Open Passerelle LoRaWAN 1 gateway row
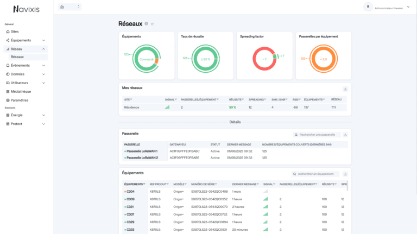The width and height of the screenshot is (417, 234). click(x=141, y=151)
